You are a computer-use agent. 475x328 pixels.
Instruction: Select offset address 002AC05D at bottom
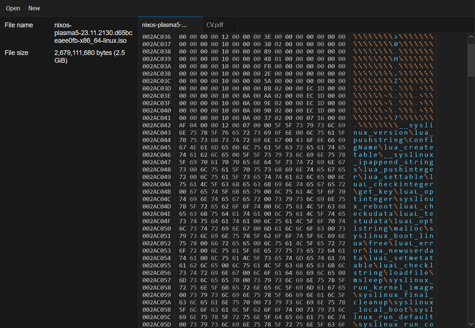click(157, 324)
